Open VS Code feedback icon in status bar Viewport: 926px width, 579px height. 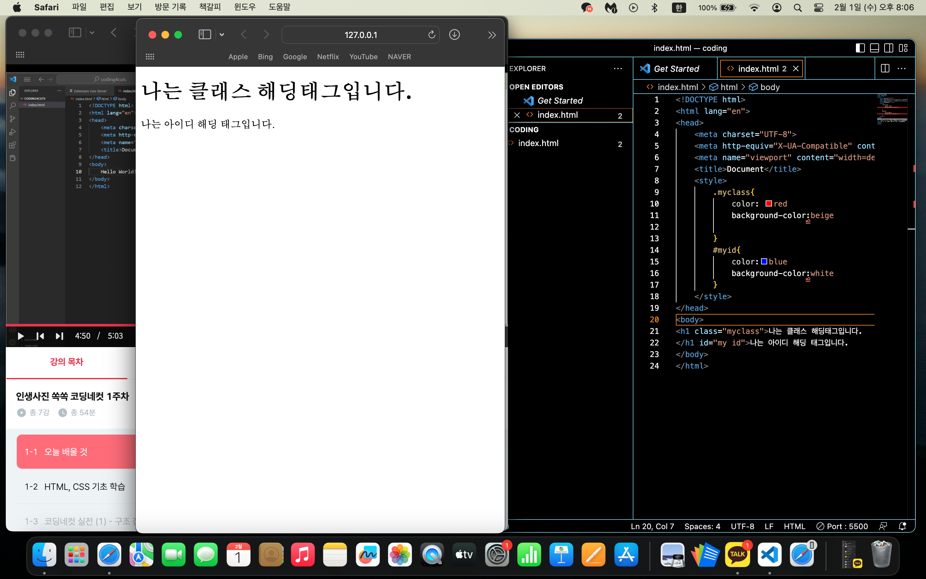(x=883, y=526)
